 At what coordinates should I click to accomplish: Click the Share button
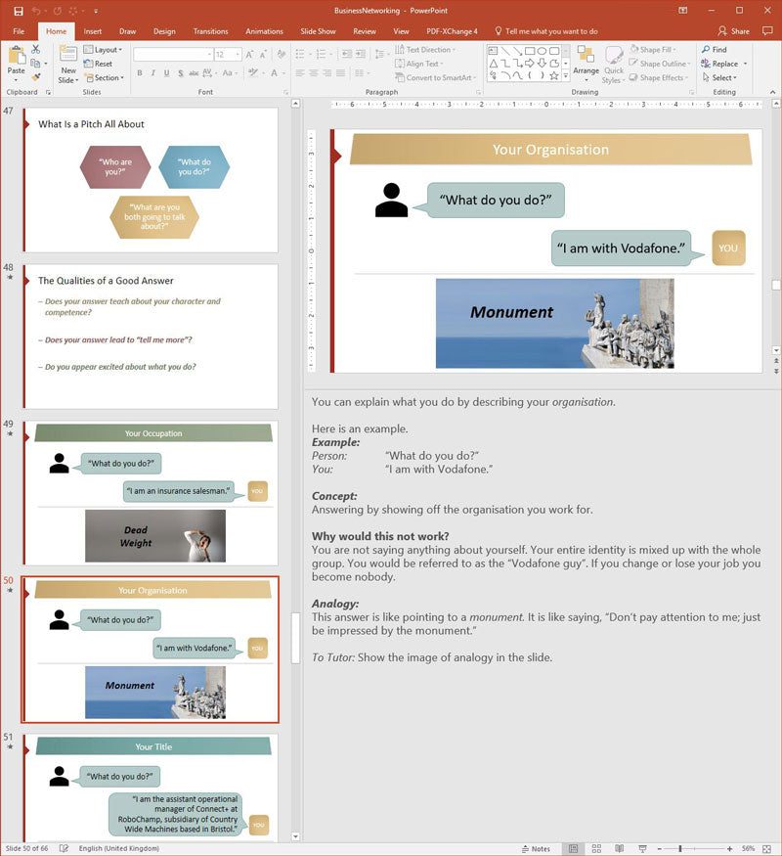734,31
